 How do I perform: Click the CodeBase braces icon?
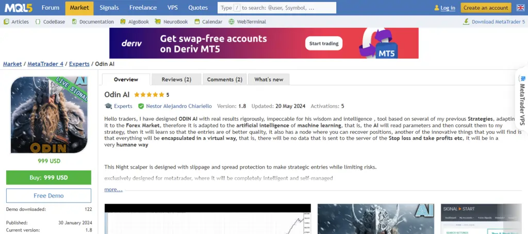point(38,22)
